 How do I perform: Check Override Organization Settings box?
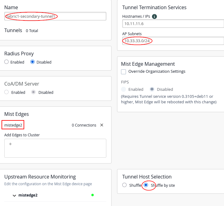tap(124, 72)
